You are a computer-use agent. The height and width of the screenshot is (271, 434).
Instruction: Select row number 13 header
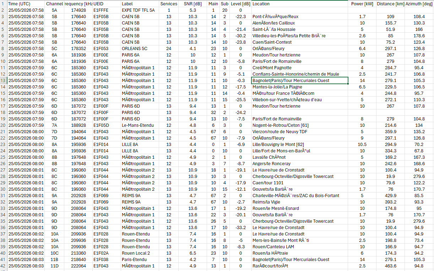point(4,81)
